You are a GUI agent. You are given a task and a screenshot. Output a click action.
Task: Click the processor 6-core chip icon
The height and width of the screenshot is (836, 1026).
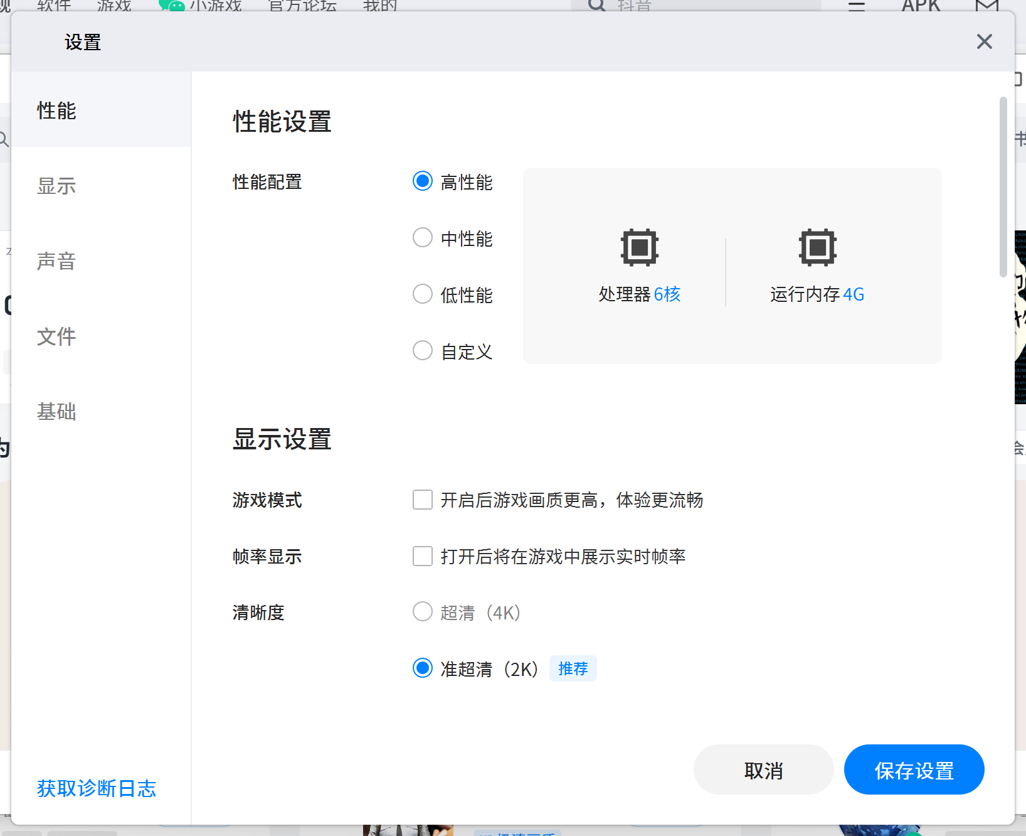click(639, 247)
